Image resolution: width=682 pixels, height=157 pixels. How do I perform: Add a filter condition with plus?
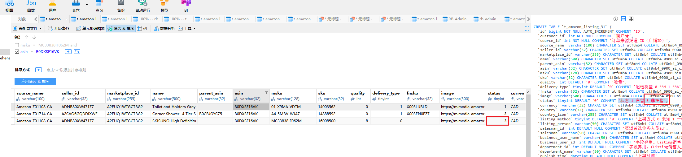coord(68,51)
